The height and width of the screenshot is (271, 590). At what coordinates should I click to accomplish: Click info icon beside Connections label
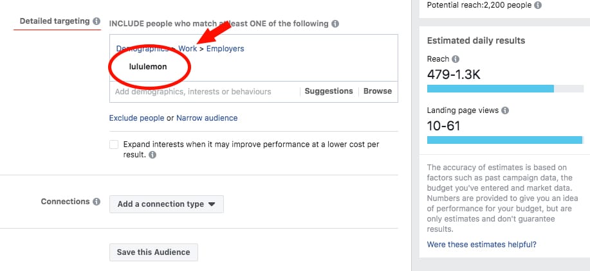pyautogui.click(x=97, y=202)
